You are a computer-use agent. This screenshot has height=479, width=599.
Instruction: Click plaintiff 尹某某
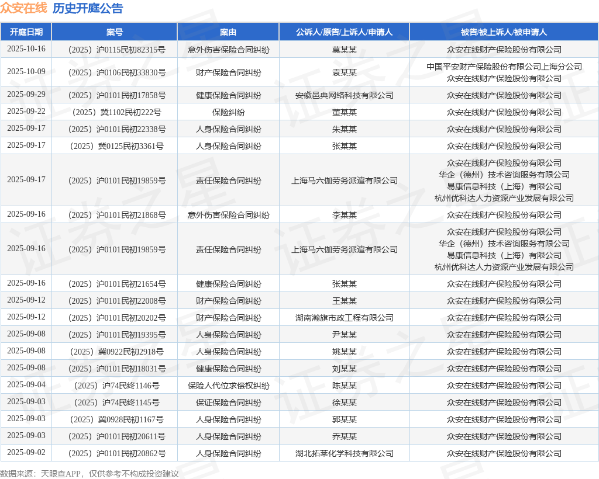point(344,335)
